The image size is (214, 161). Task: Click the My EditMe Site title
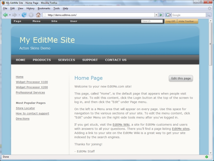(47, 40)
